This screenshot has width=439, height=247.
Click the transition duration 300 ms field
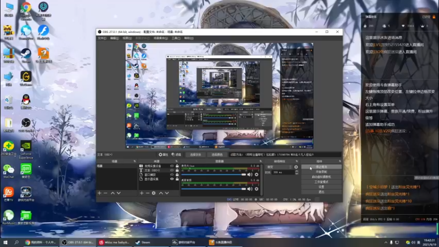pyautogui.click(x=283, y=172)
